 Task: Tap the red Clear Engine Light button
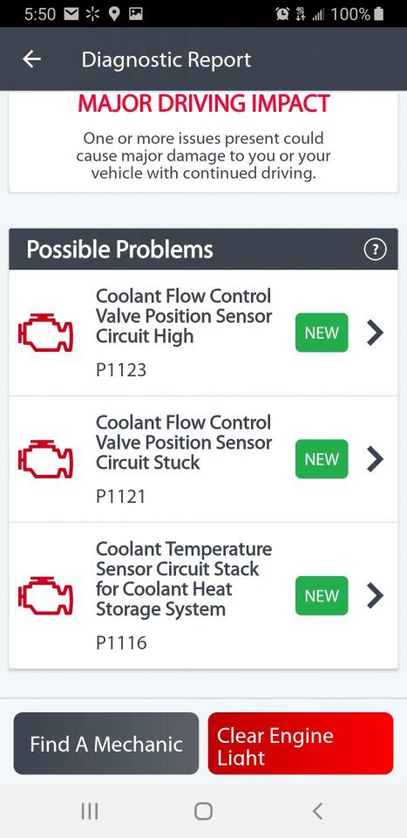301,744
